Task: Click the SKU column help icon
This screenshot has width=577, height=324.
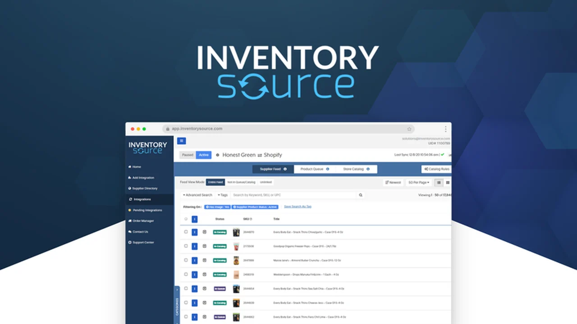Action: coord(251,219)
